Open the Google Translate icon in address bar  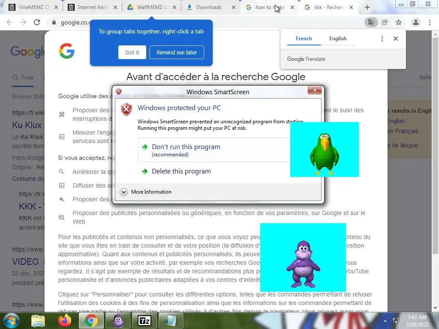coord(371,22)
